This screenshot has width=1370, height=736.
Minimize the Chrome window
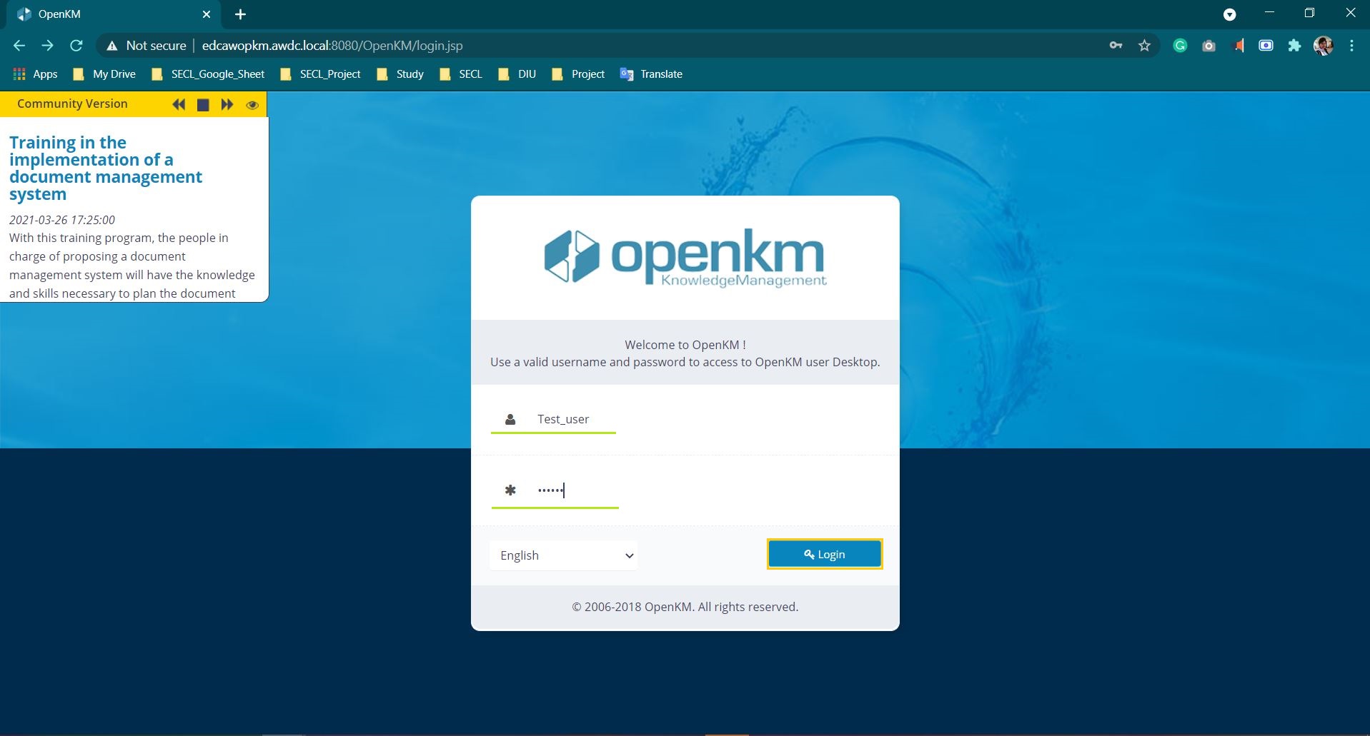pos(1270,13)
